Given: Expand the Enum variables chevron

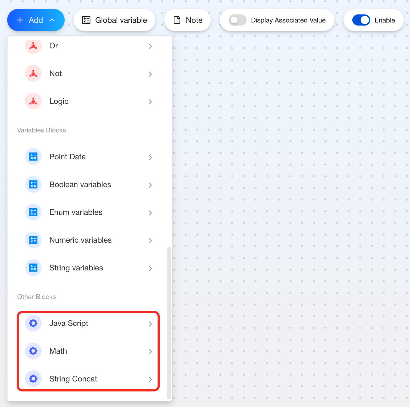Looking at the screenshot, I should pos(150,213).
